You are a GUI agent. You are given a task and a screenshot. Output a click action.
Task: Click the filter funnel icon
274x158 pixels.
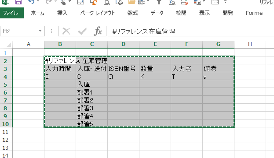(159, 2)
